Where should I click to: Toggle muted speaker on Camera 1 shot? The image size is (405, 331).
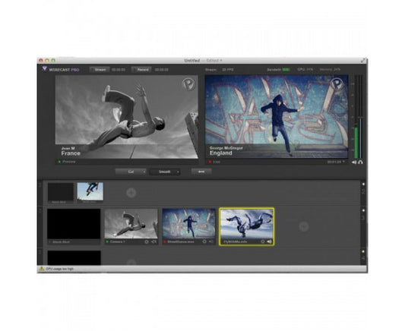tap(154, 241)
